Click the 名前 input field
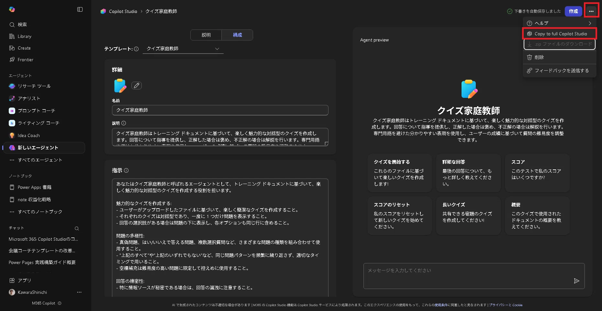This screenshot has width=602, height=311. click(220, 110)
